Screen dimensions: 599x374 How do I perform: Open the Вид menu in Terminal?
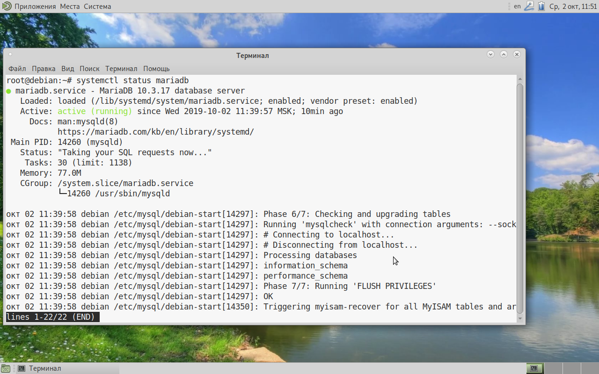click(x=68, y=69)
